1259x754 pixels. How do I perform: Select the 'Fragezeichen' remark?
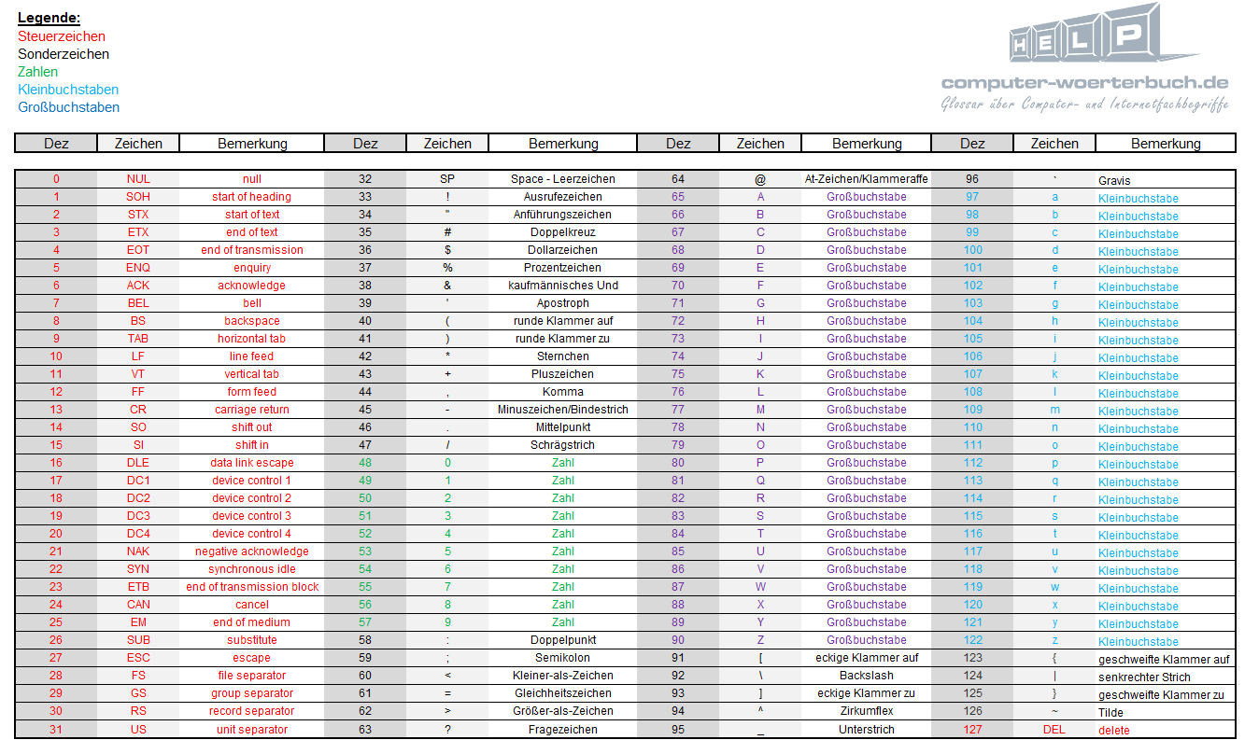(563, 730)
